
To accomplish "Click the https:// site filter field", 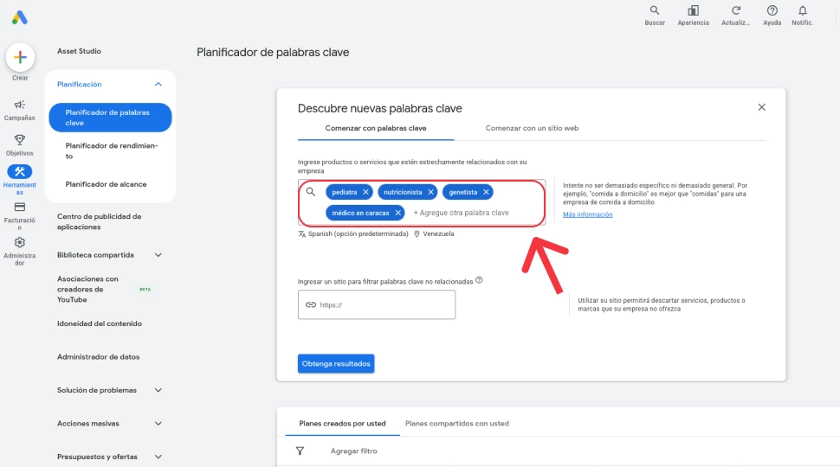I will [377, 305].
